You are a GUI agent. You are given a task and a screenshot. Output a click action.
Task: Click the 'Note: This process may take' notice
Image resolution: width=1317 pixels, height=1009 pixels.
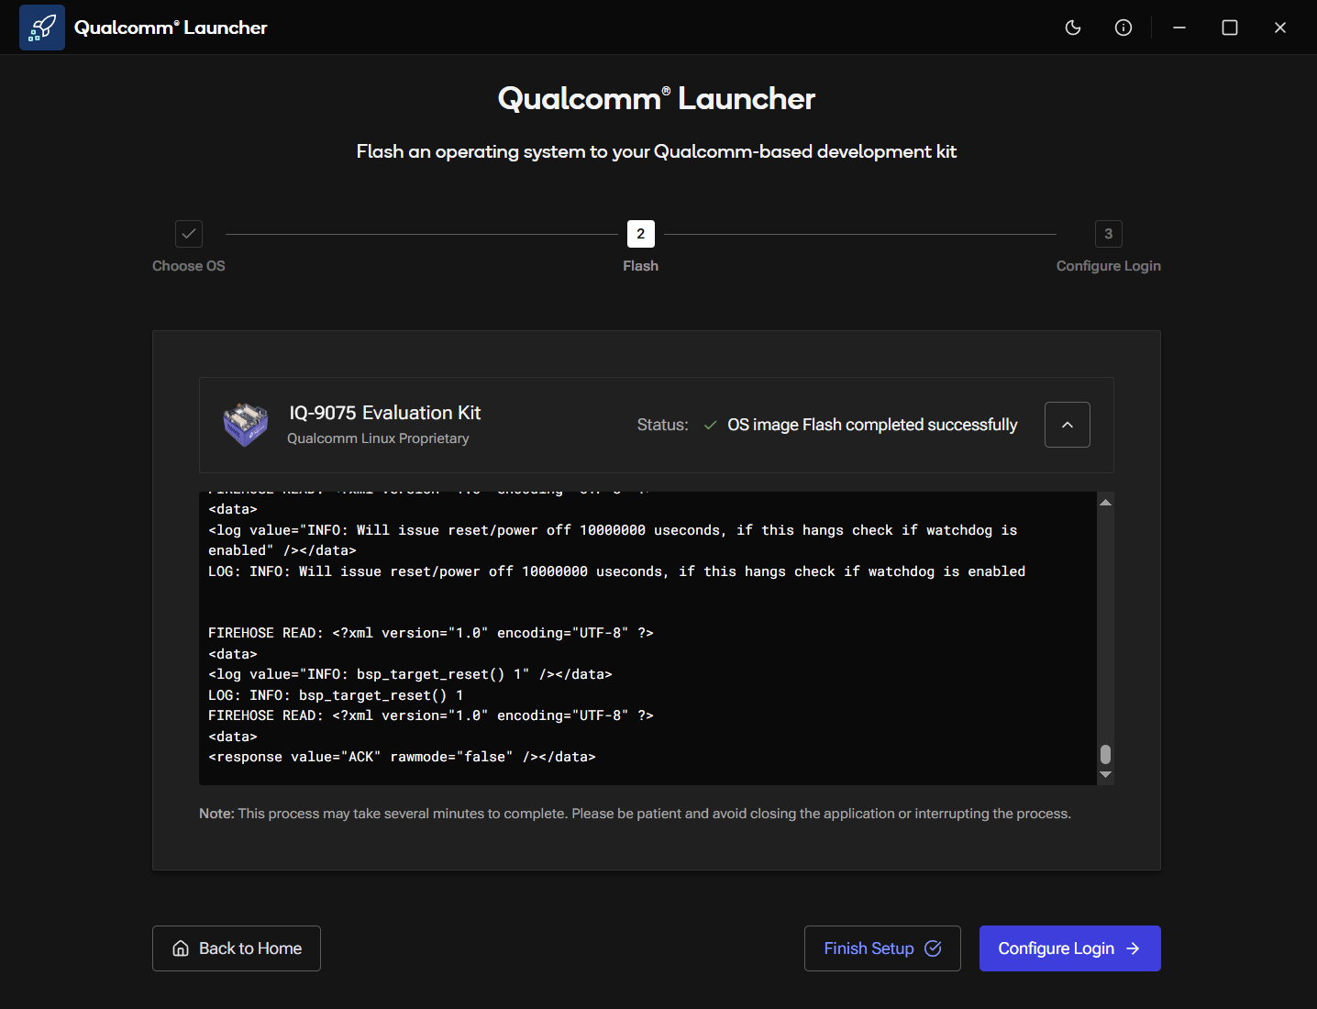(x=635, y=814)
